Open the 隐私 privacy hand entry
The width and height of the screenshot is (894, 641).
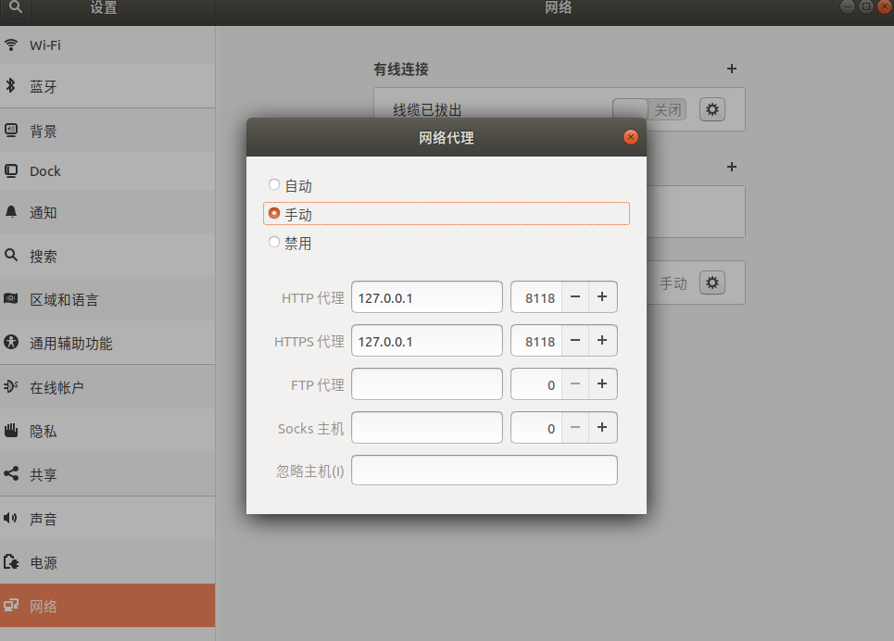(107, 431)
